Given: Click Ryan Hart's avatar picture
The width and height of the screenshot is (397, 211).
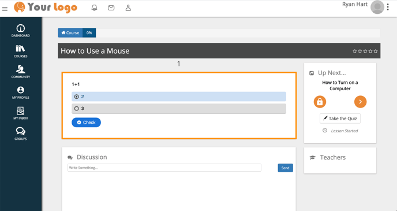Looking at the screenshot, I should [377, 7].
